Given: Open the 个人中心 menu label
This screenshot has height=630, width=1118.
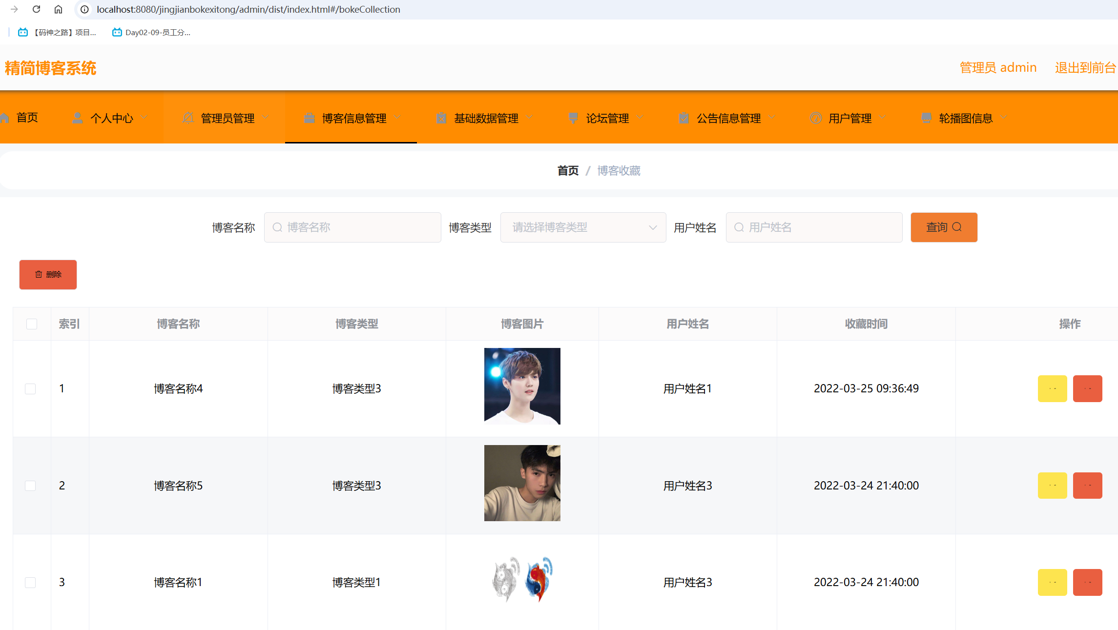Looking at the screenshot, I should pyautogui.click(x=112, y=118).
